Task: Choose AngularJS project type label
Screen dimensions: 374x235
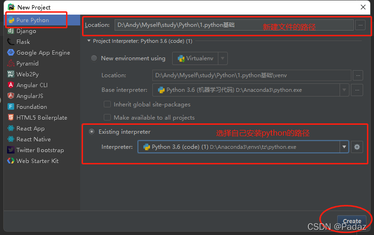Action: click(30, 96)
